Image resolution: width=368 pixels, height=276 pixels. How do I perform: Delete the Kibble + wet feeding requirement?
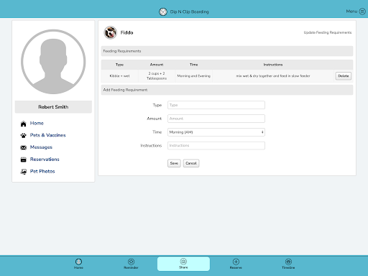(x=344, y=76)
